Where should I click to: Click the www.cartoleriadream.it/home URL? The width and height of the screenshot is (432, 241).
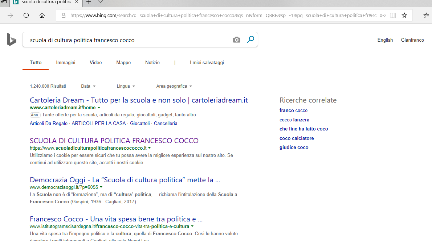coord(62,107)
